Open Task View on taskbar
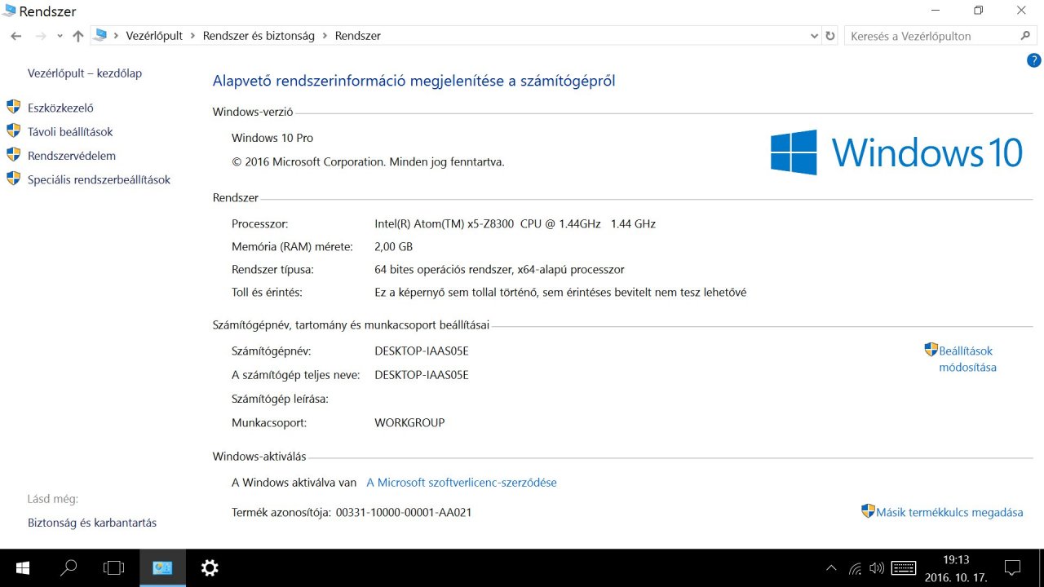The width and height of the screenshot is (1044, 587). 114,567
